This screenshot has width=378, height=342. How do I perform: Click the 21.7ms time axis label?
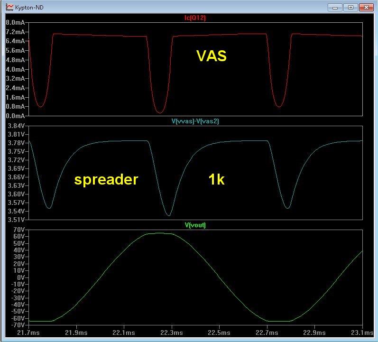[28, 333]
